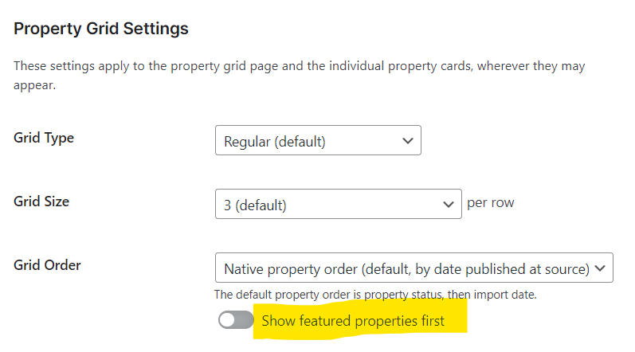The width and height of the screenshot is (635, 352).
Task: Click the 'Property Grid Settings' heading
Action: [x=101, y=29]
